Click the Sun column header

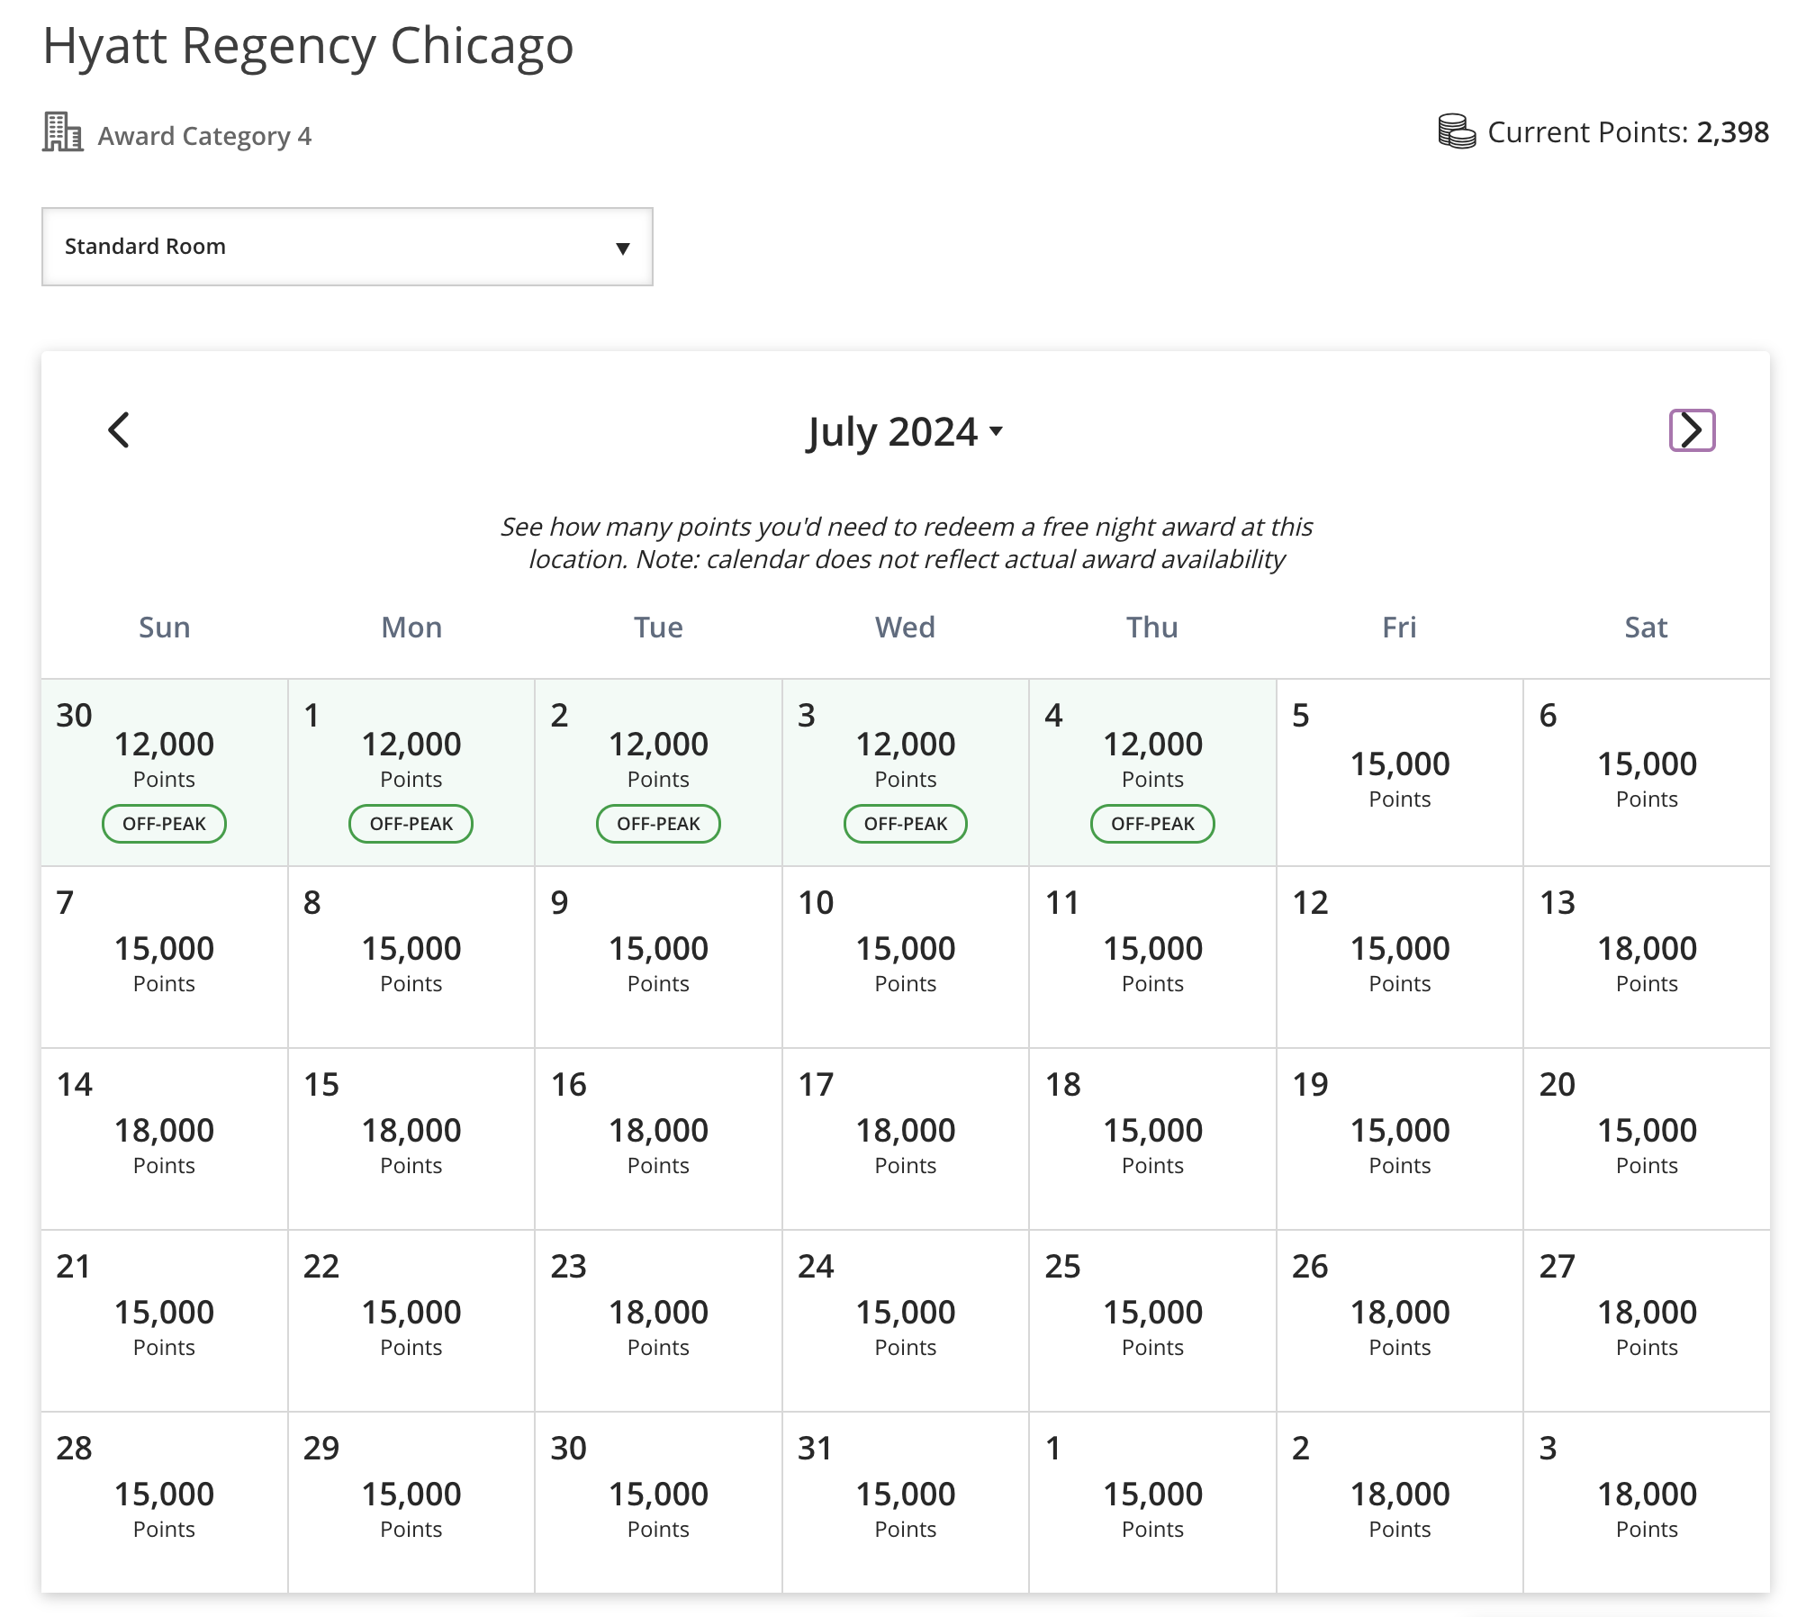(x=165, y=628)
